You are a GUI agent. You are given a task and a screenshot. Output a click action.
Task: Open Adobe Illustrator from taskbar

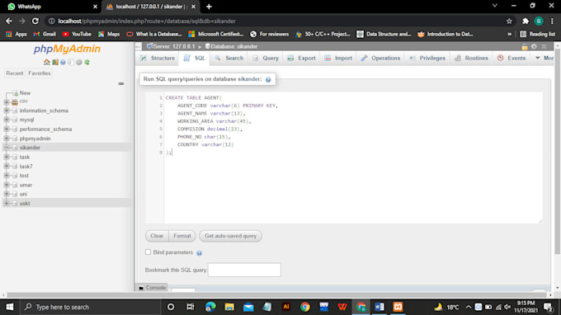point(286,307)
